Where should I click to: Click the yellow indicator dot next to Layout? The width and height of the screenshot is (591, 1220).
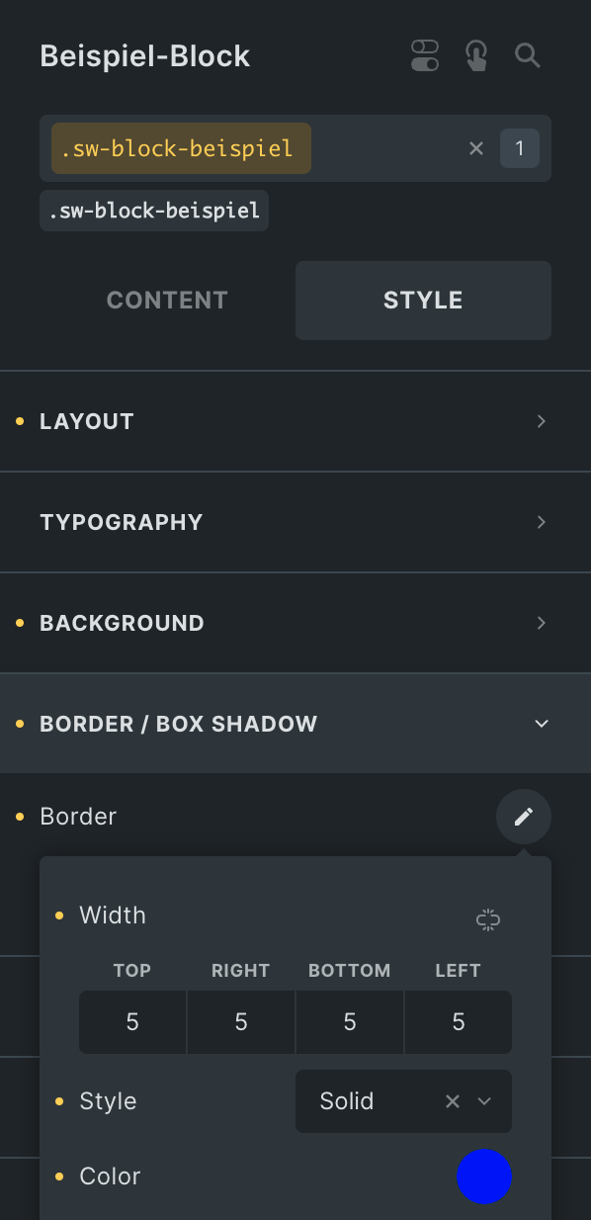[21, 420]
